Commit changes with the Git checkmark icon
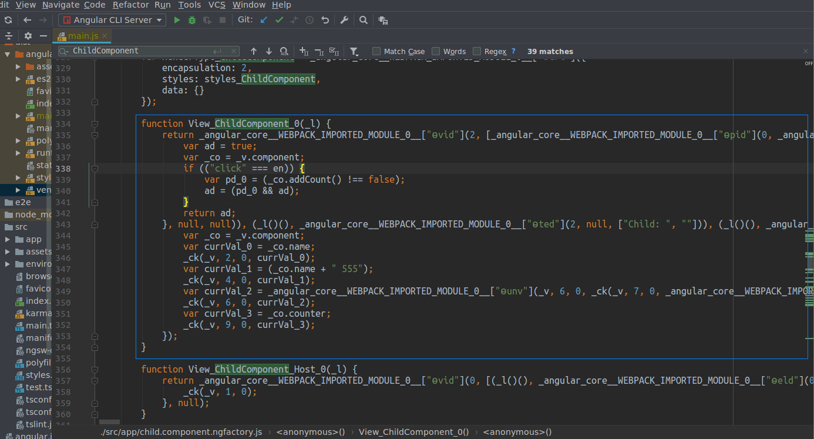This screenshot has width=814, height=439. (x=279, y=20)
